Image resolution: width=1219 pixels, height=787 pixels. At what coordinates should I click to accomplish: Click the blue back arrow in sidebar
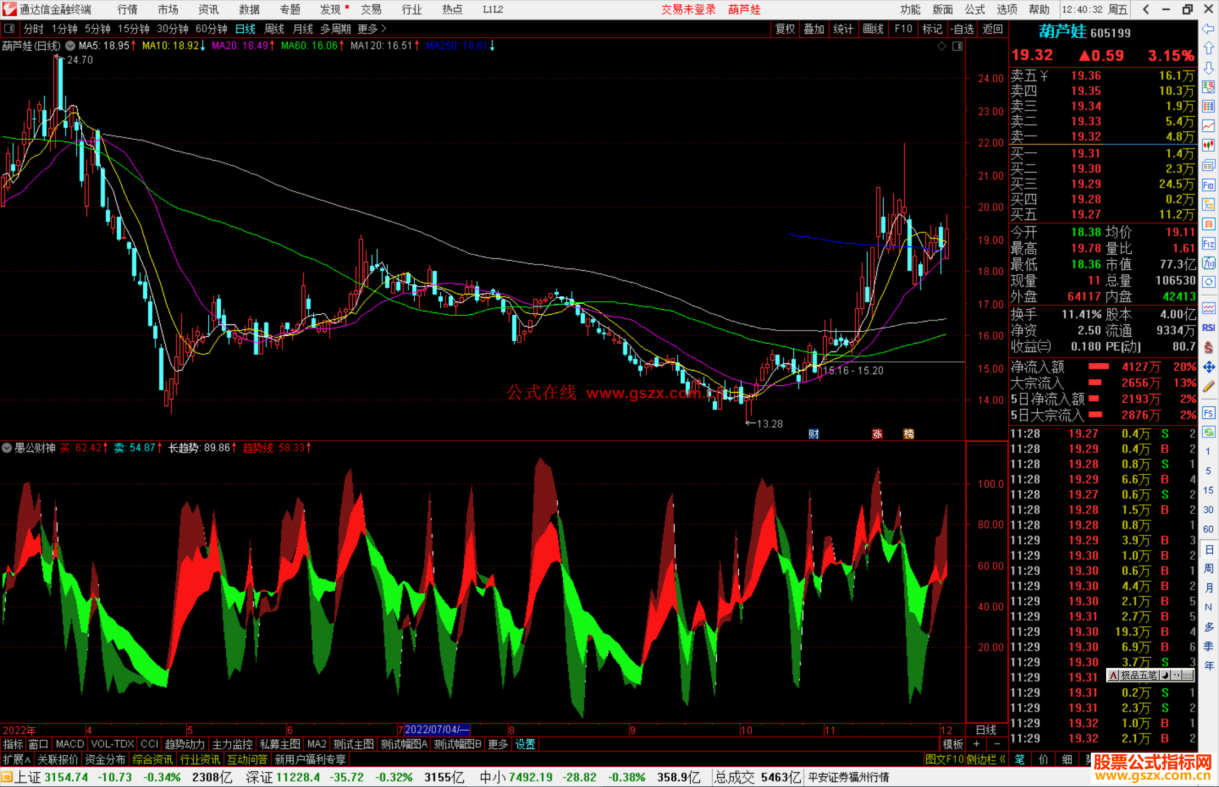click(1208, 29)
